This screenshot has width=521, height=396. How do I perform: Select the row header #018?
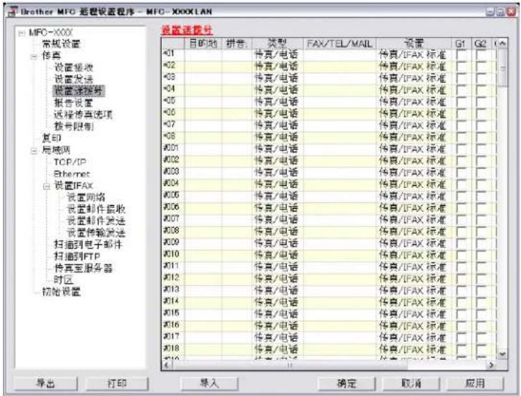click(x=172, y=350)
